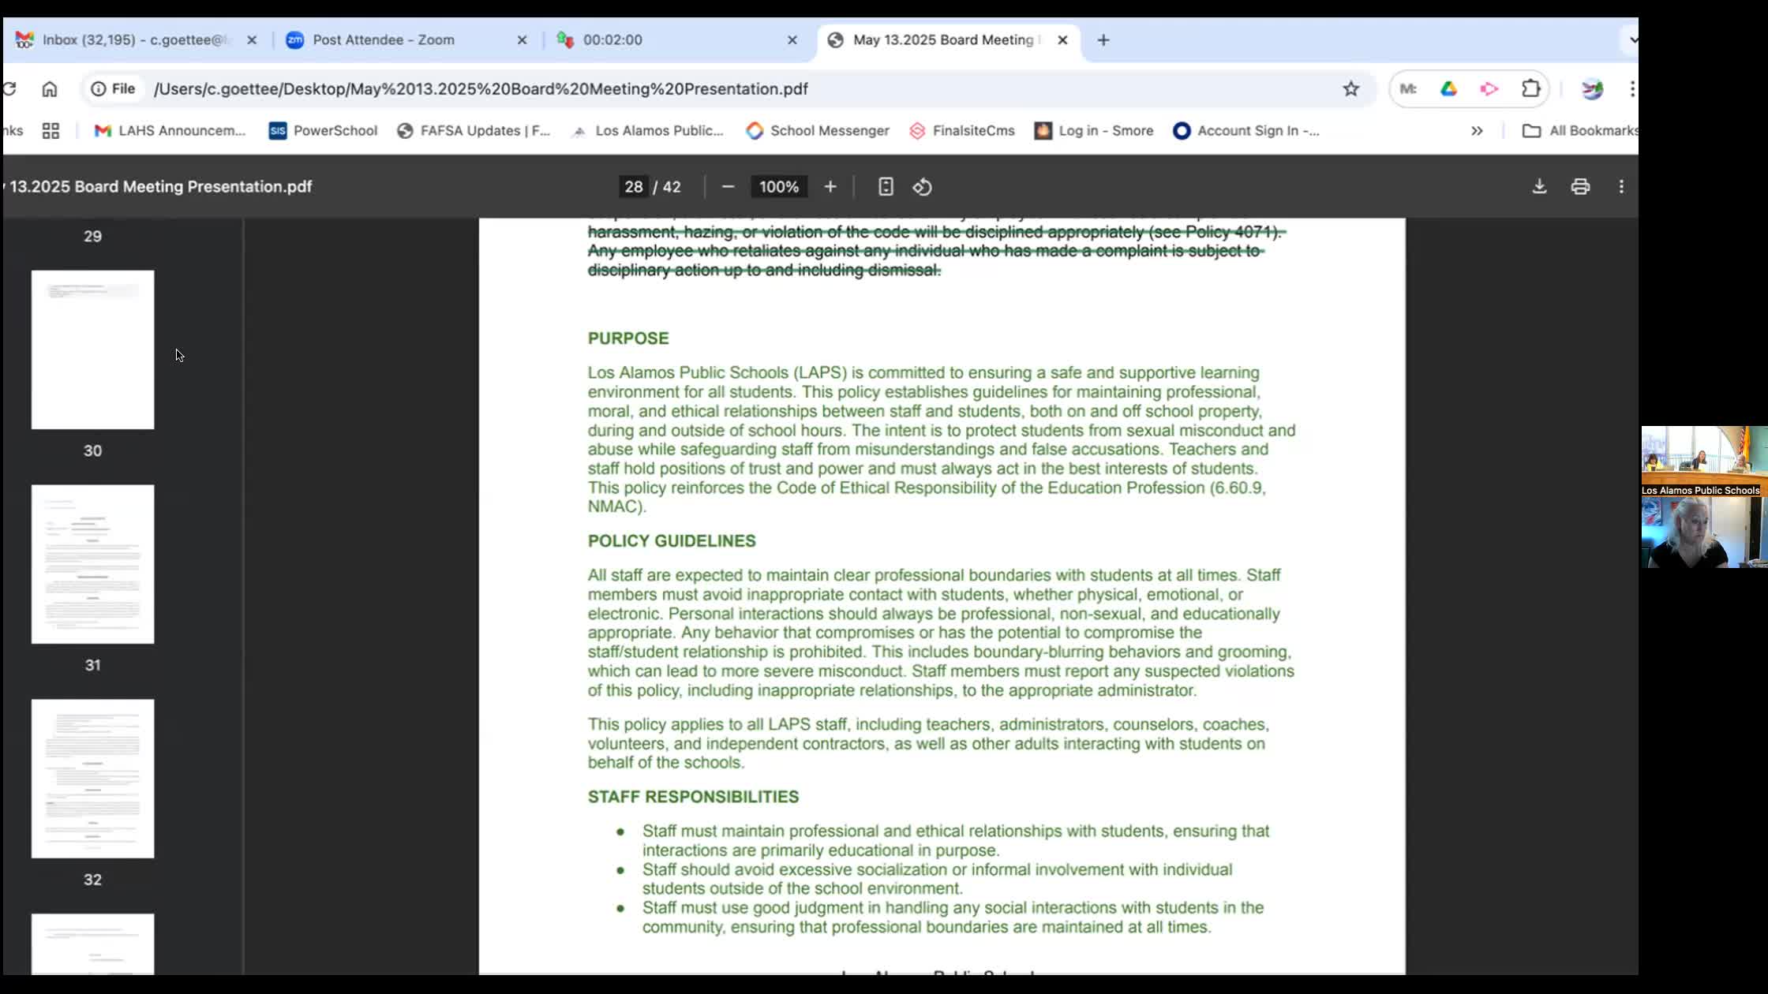Zoom in the PDF with plus
Viewport: 1768px width, 994px height.
pos(830,187)
